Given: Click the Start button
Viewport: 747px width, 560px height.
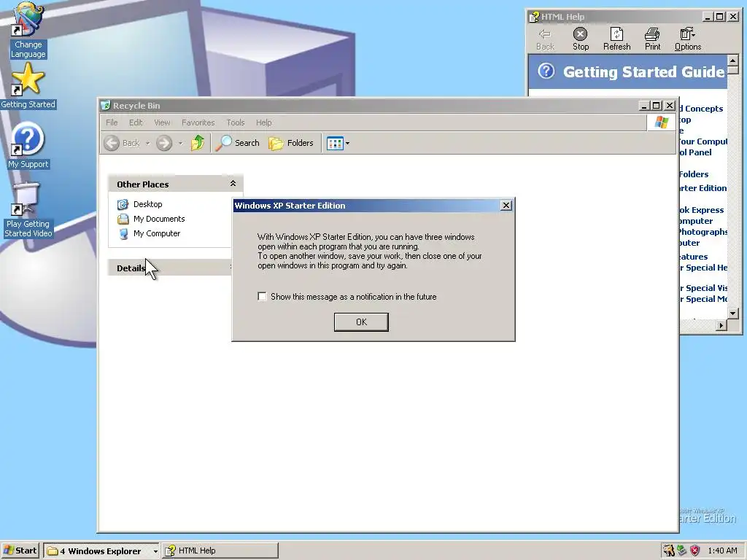Looking at the screenshot, I should pyautogui.click(x=20, y=551).
